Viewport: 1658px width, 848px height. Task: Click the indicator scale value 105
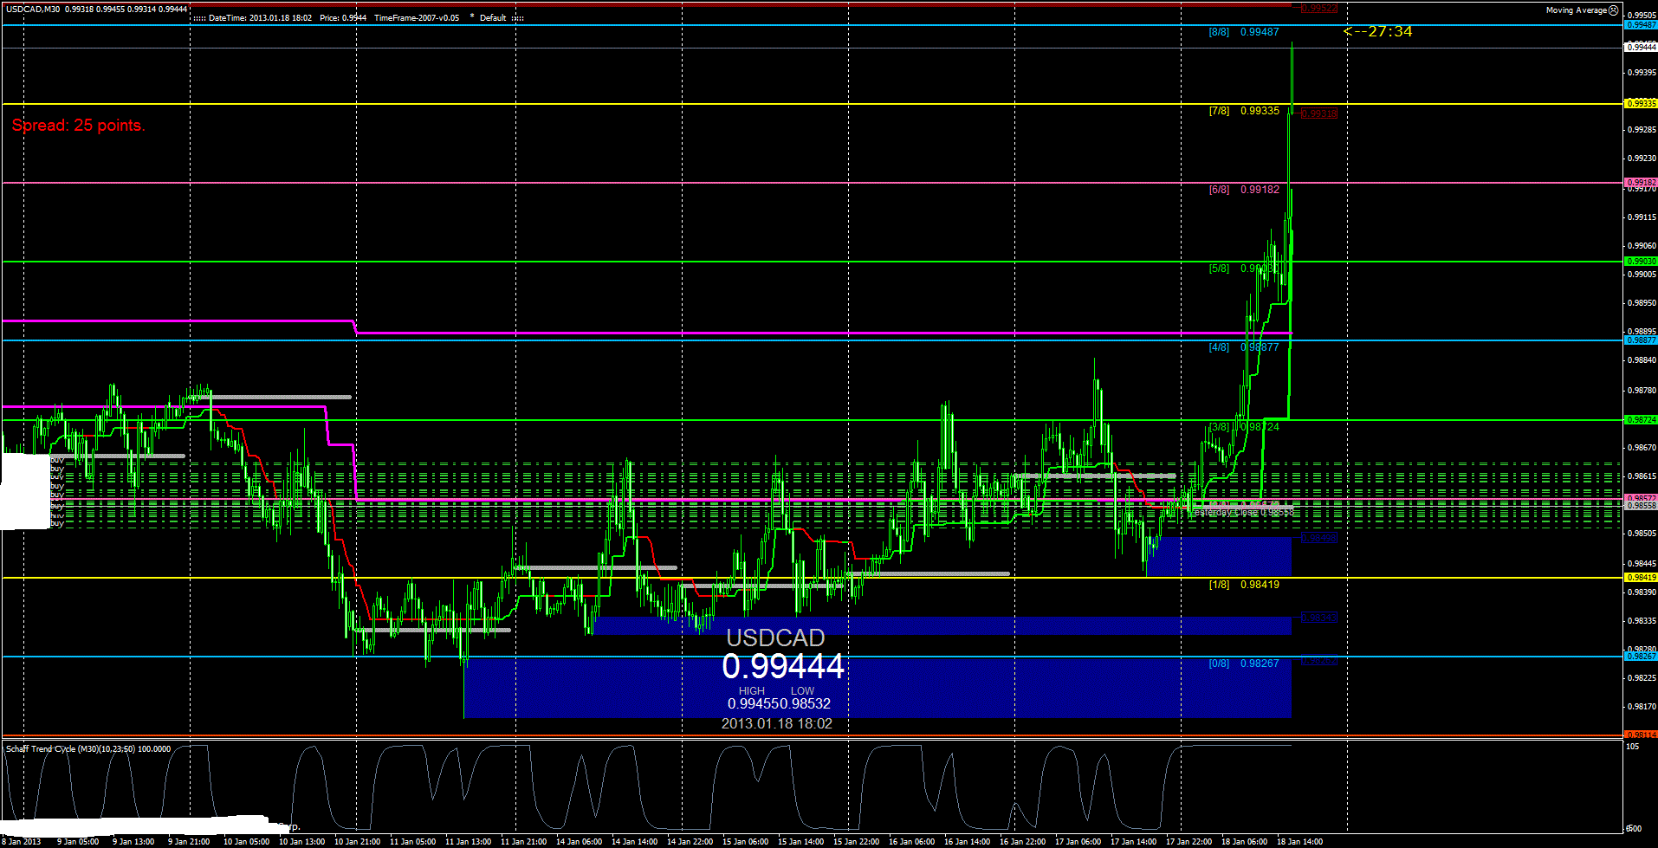1633,747
